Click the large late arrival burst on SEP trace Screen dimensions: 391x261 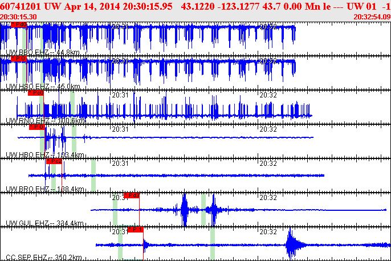[x=292, y=244]
